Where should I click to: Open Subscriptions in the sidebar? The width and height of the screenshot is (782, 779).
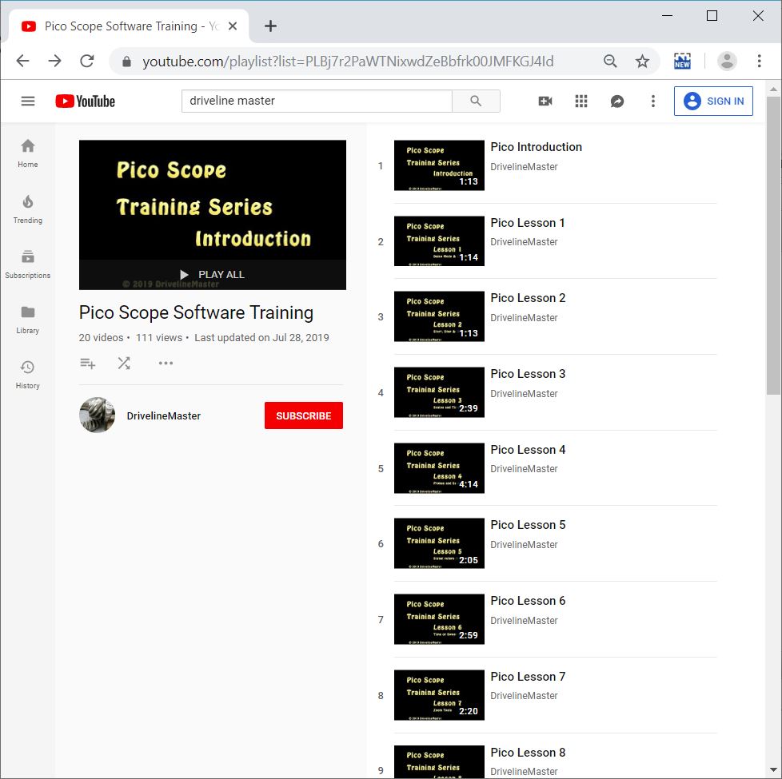[28, 264]
